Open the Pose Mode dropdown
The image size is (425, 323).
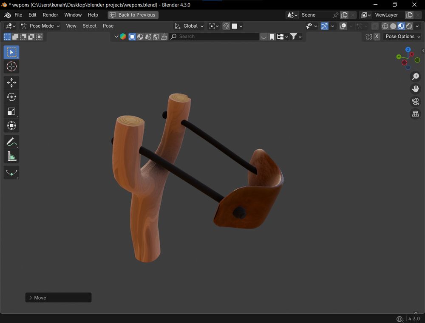(x=40, y=26)
